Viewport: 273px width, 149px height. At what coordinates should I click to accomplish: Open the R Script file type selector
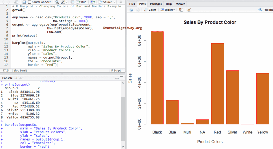[117, 70]
